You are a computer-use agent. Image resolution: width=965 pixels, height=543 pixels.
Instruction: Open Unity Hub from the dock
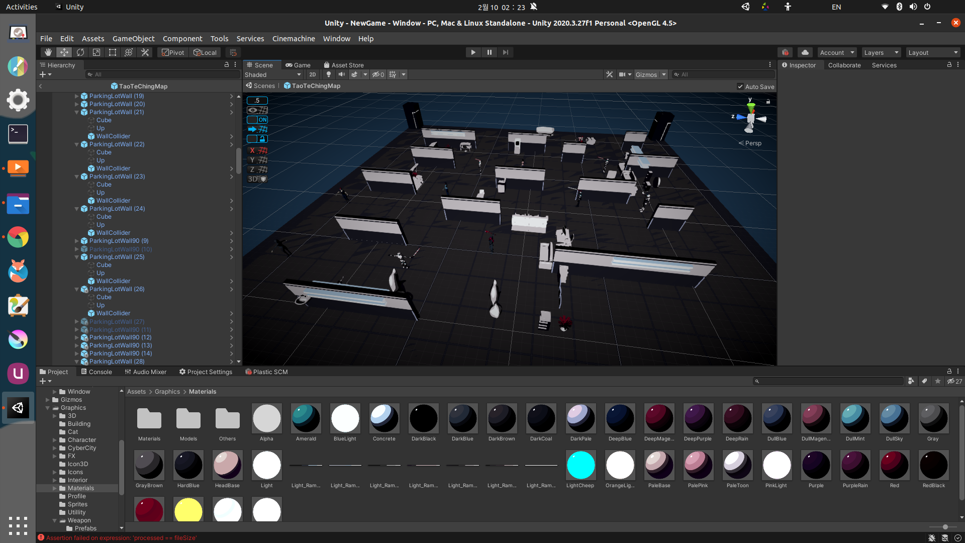pyautogui.click(x=18, y=407)
